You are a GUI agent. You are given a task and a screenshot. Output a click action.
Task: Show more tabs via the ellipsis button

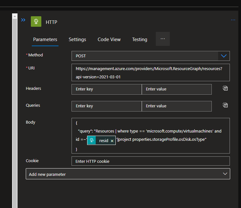pyautogui.click(x=163, y=39)
